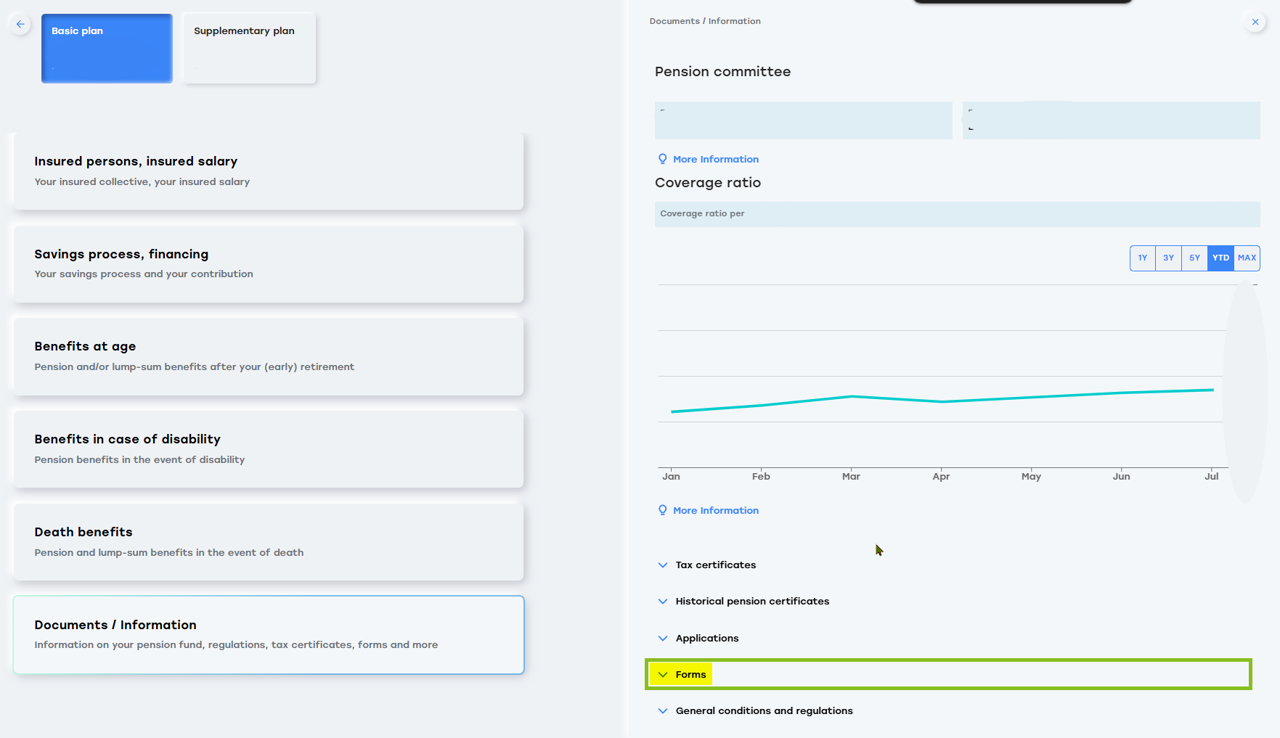Select the Basic plan tab
This screenshot has width=1280, height=738.
[x=107, y=48]
